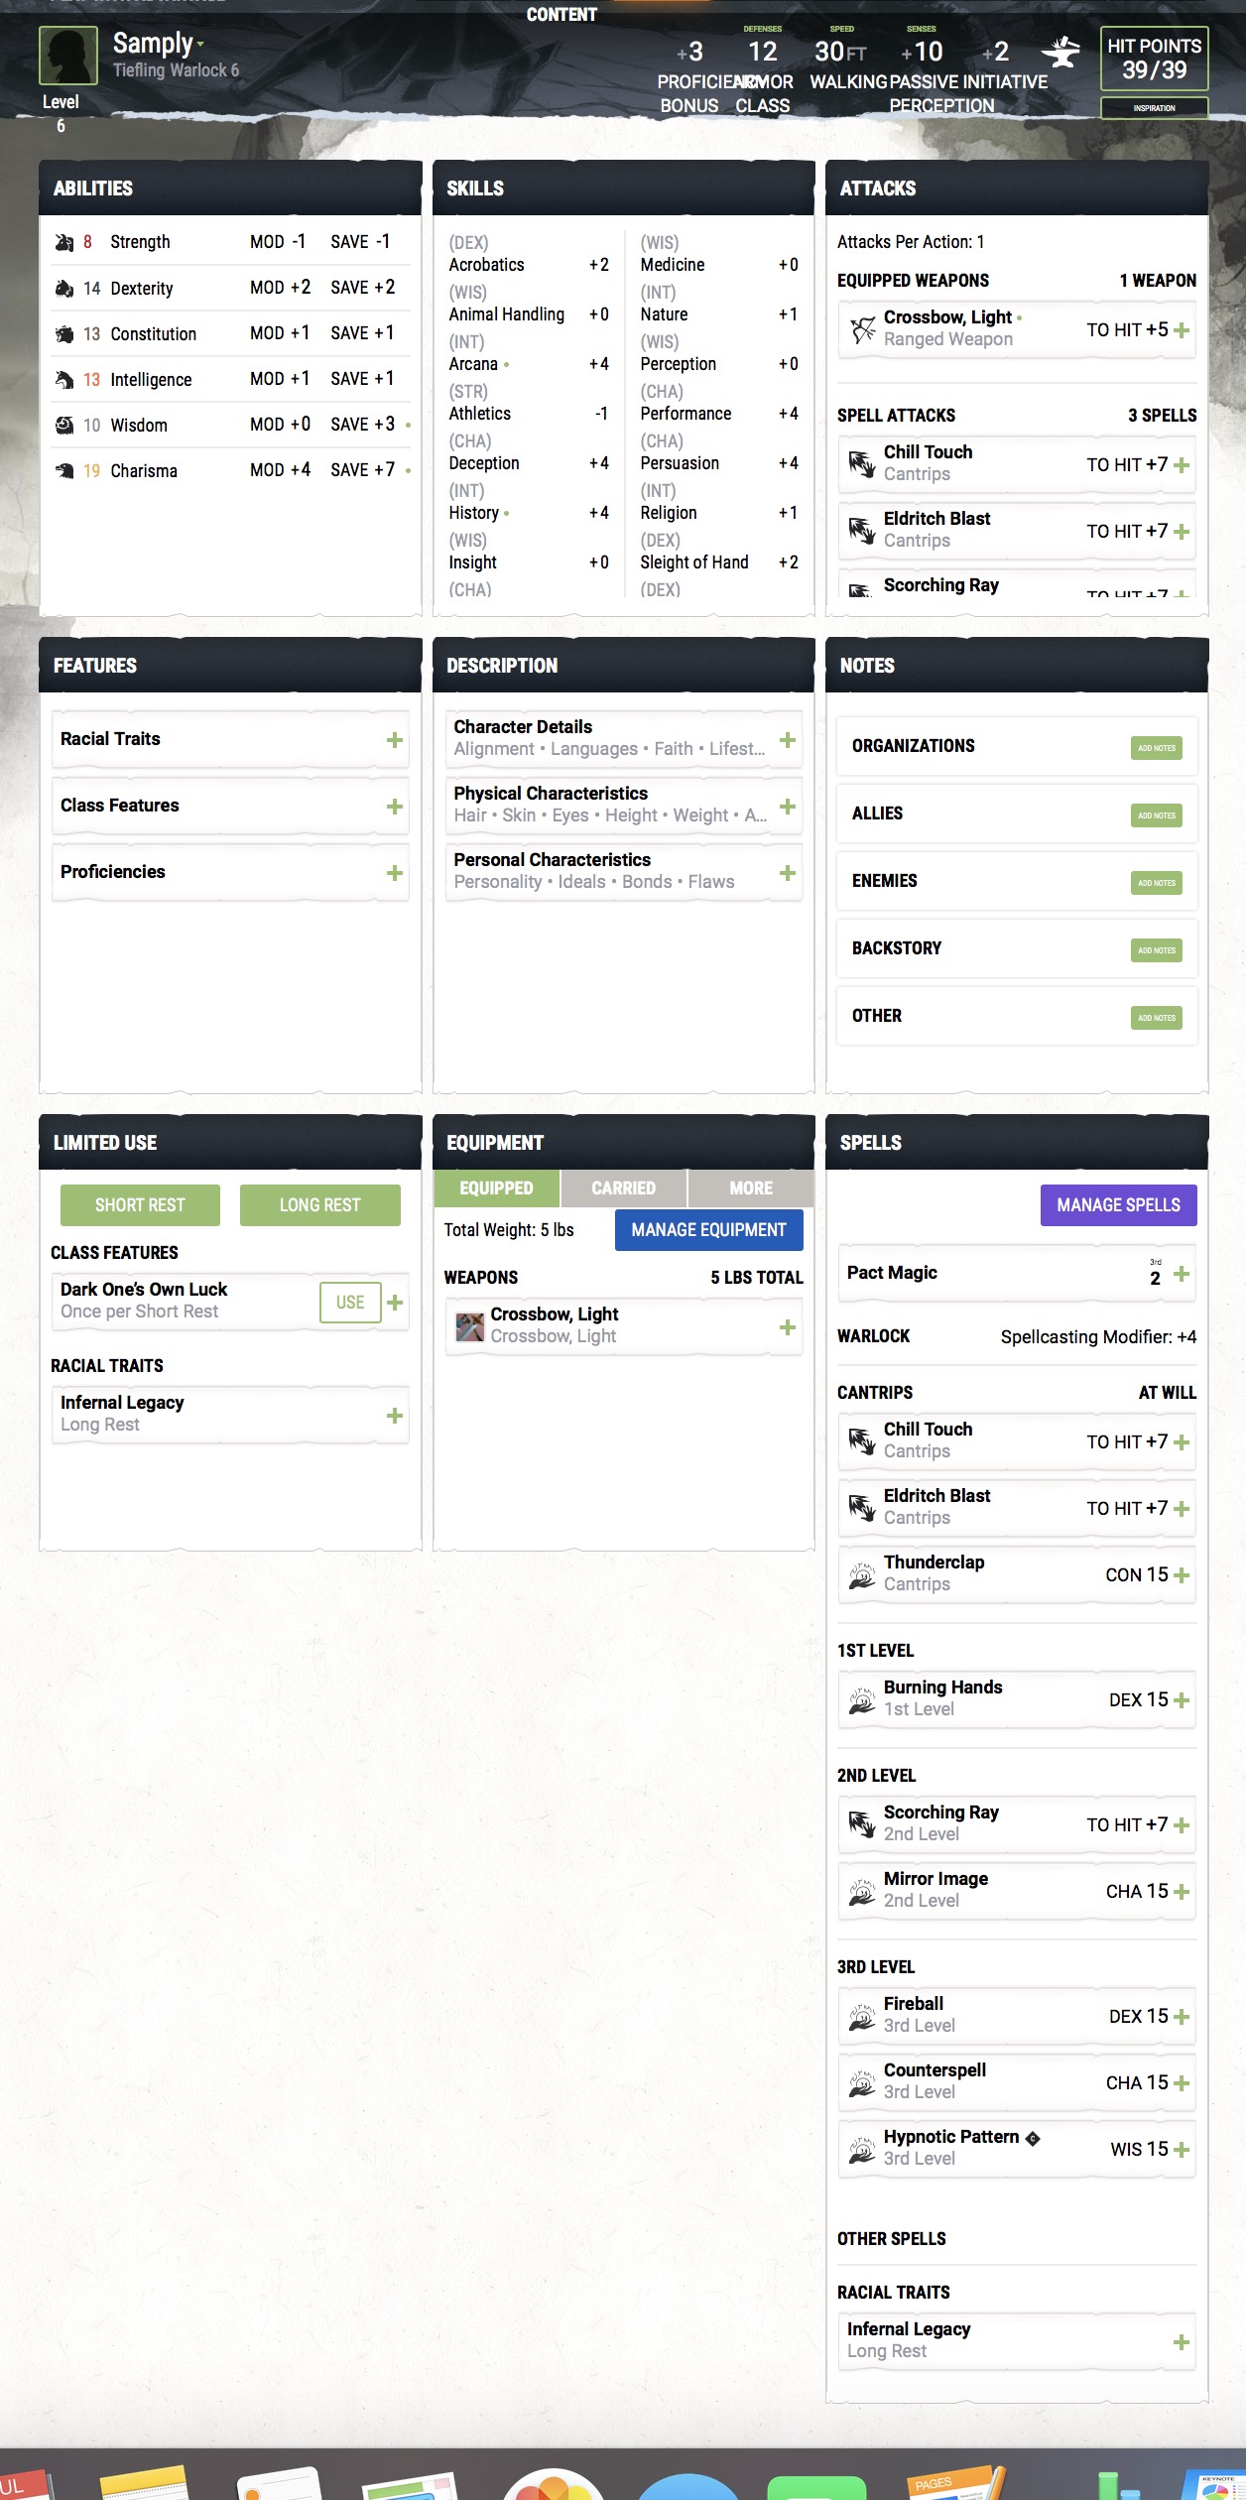The height and width of the screenshot is (2500, 1246).
Task: Use Dark One's Own Luck feature
Action: (350, 1302)
